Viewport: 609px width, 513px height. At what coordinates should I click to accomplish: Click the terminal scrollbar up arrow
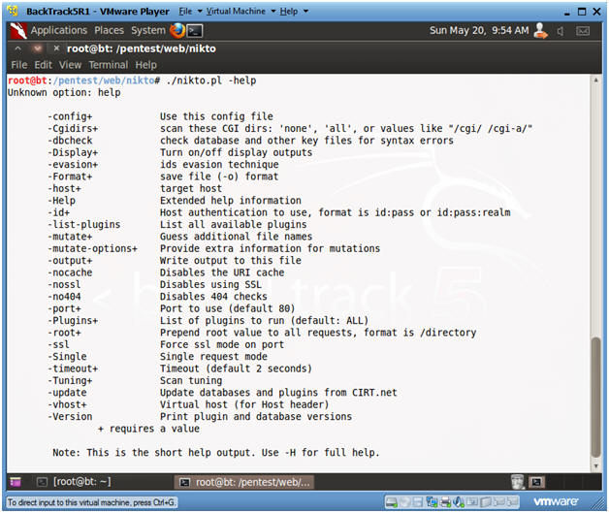click(x=595, y=80)
